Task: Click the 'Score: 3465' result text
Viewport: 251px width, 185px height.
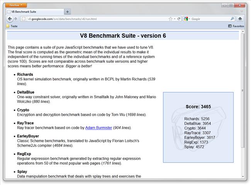Action: pyautogui.click(x=198, y=107)
